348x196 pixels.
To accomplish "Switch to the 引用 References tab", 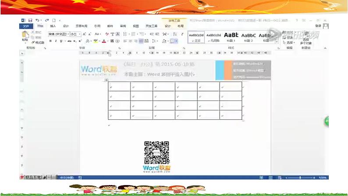I will pyautogui.click(x=97, y=26).
